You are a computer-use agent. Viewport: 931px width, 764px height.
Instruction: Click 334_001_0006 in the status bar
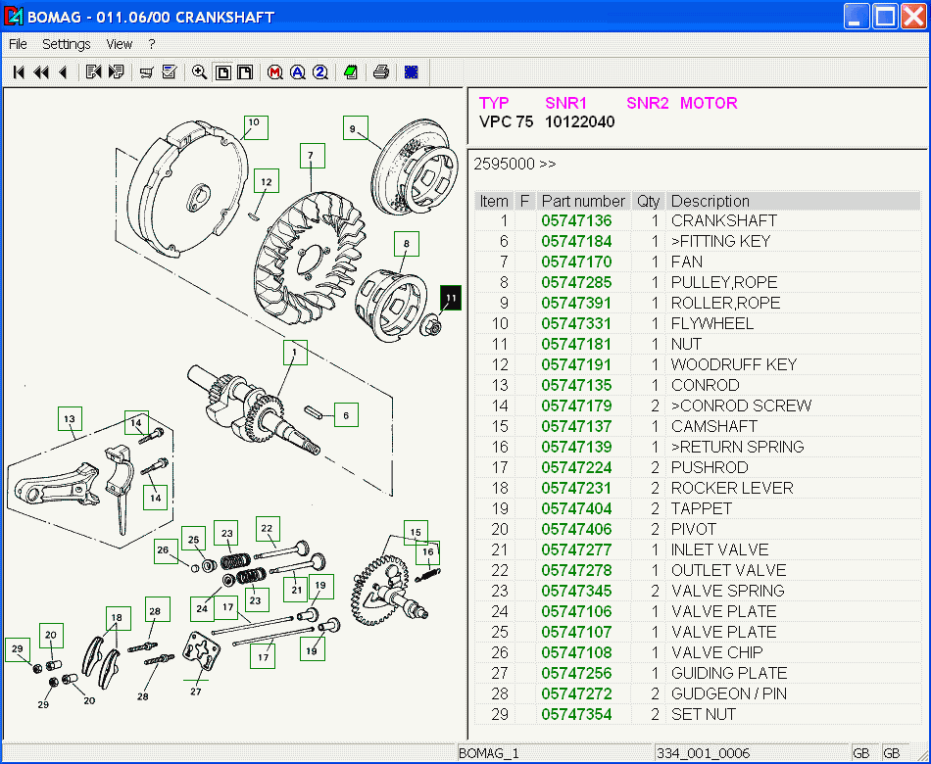[x=703, y=753]
